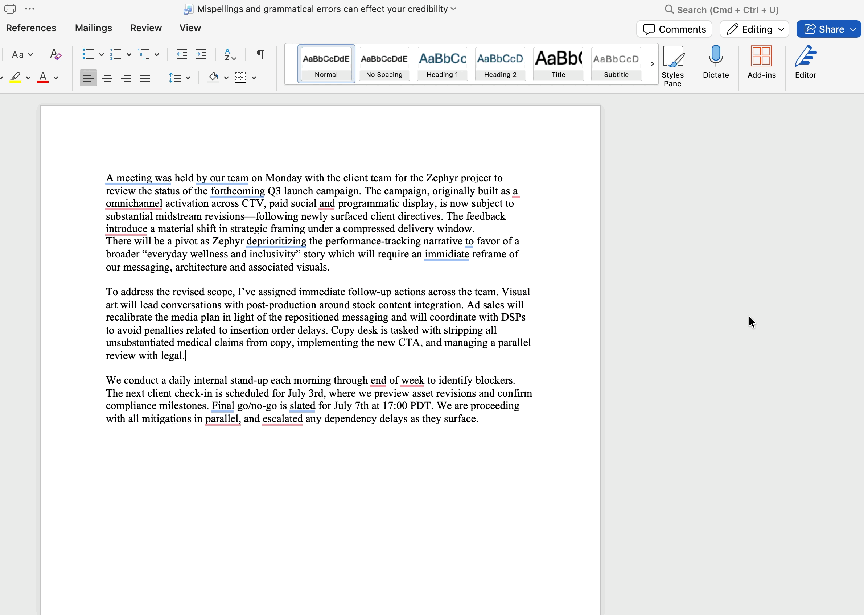Start Dictate with the microphone icon

click(x=716, y=62)
